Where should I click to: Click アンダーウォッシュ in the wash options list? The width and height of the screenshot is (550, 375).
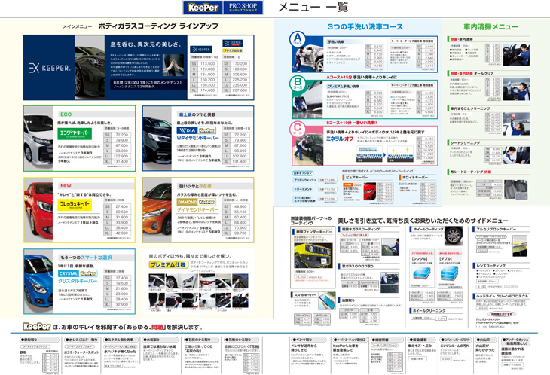[305, 180]
